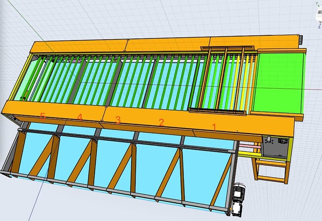Select the gray mounting plate with bearings
This screenshot has height=221, width=322.
point(275,147)
